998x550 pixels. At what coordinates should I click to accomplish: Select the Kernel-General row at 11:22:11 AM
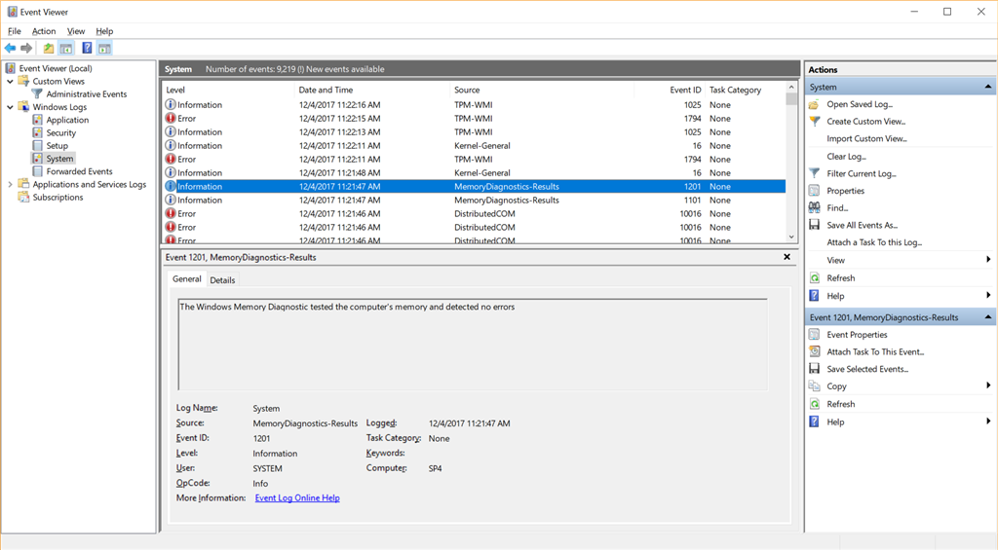475,146
